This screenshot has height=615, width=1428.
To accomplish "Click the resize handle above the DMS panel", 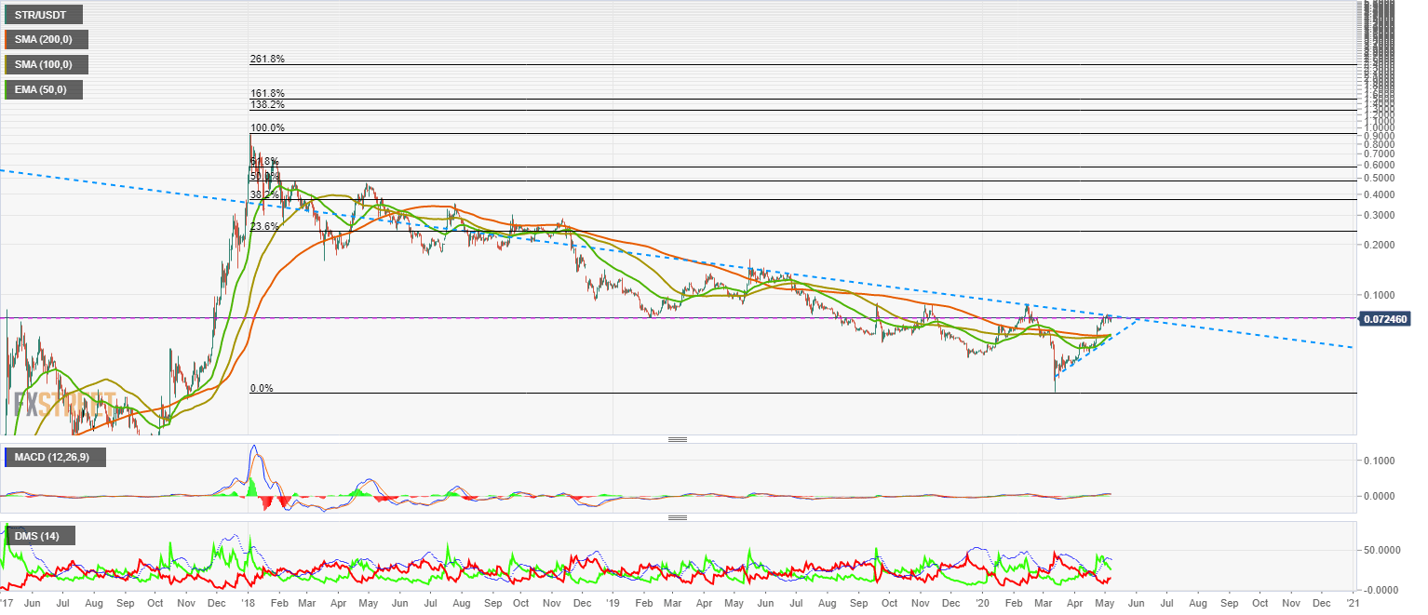I will pyautogui.click(x=677, y=517).
